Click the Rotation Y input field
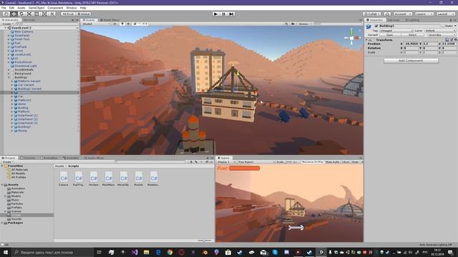 (430, 48)
